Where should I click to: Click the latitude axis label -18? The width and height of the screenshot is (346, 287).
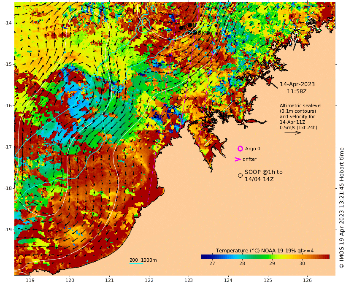(x=8, y=188)
